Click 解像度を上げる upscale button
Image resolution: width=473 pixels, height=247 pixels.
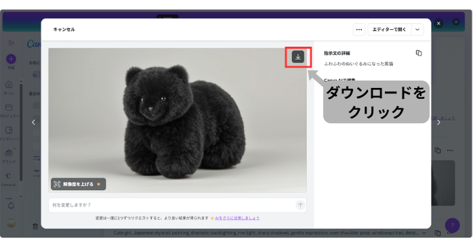78,184
